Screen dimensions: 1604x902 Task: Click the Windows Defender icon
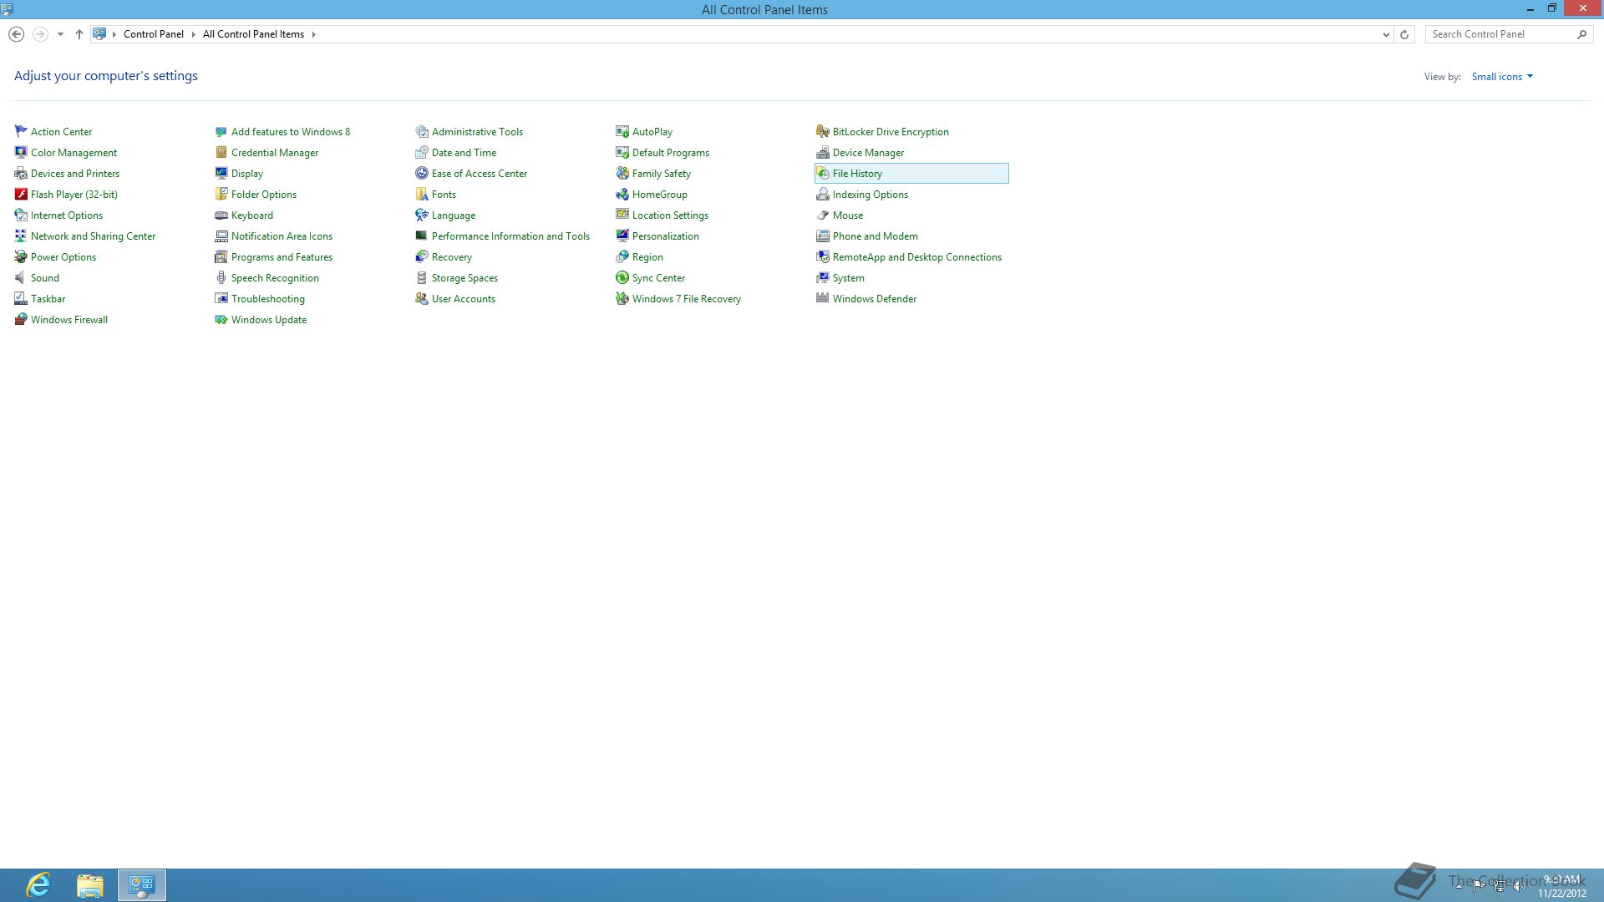tap(823, 298)
